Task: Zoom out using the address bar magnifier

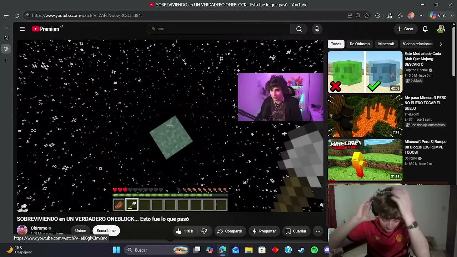Action: 358,15
